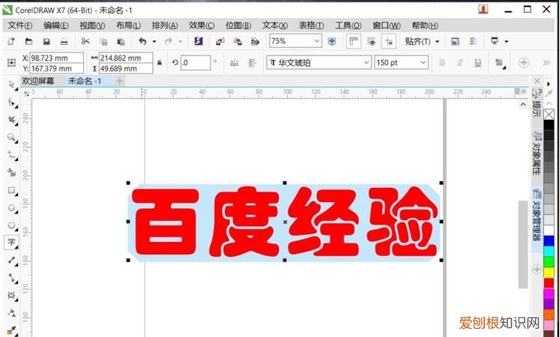
Task: Click the Publish to PDF icon
Action: [255, 42]
